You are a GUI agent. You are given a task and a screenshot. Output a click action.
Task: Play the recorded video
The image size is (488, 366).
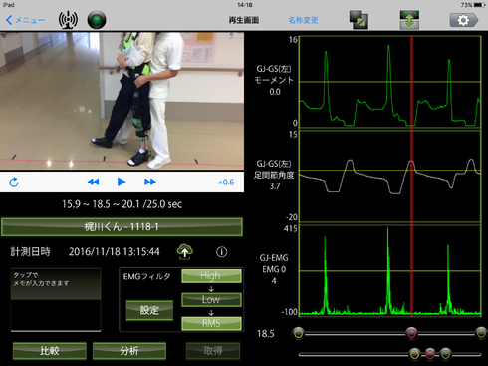(122, 182)
